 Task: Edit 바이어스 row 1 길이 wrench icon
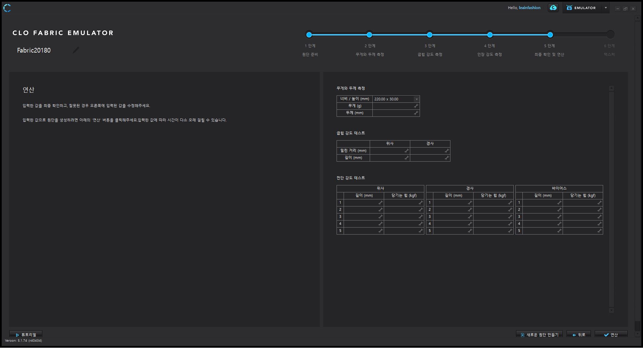[559, 202]
